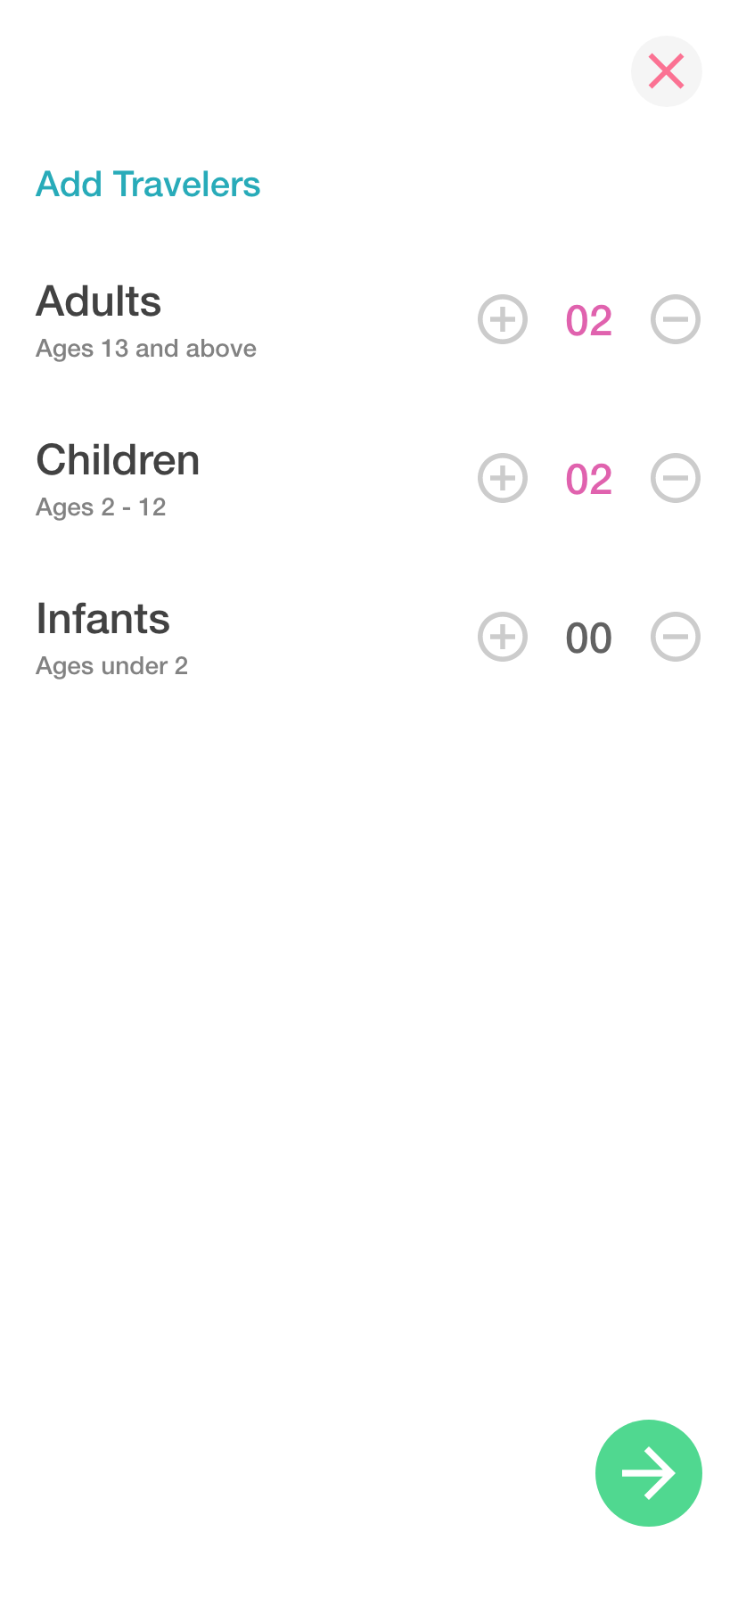Proceed with the green arrow button

pyautogui.click(x=648, y=1472)
